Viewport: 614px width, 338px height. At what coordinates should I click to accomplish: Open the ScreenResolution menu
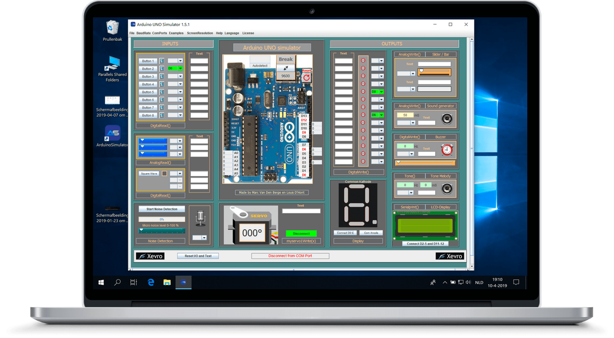[x=200, y=33]
